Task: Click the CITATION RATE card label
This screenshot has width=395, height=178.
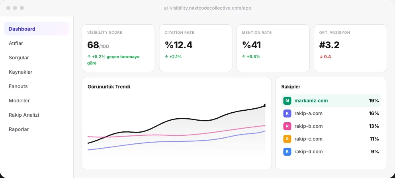Action: pyautogui.click(x=179, y=33)
